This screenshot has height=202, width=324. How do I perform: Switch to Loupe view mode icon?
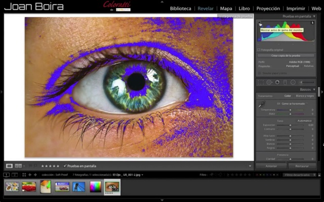click(x=9, y=166)
